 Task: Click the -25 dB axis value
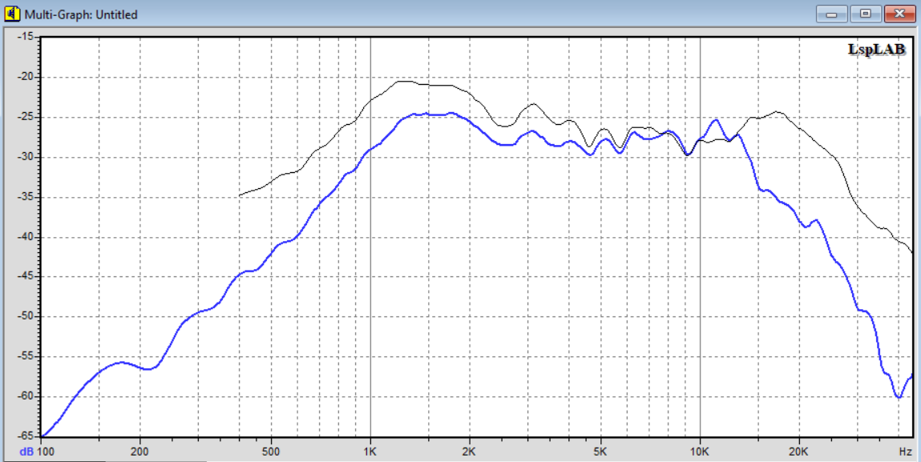(27, 117)
